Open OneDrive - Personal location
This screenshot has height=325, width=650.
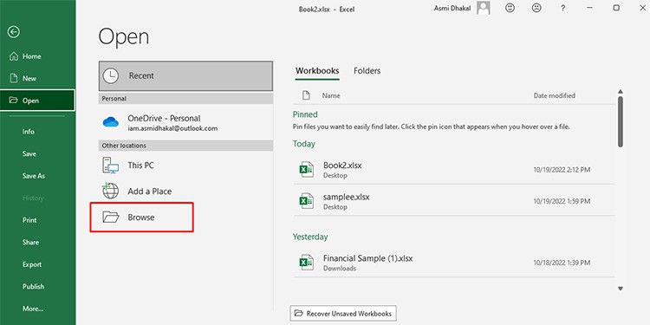[x=185, y=123]
